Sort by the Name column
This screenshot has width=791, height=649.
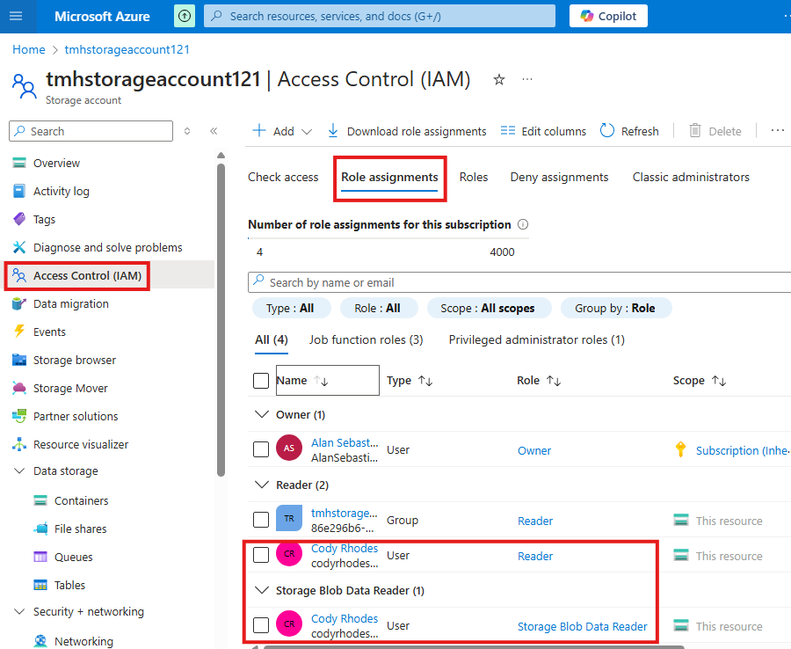point(328,381)
